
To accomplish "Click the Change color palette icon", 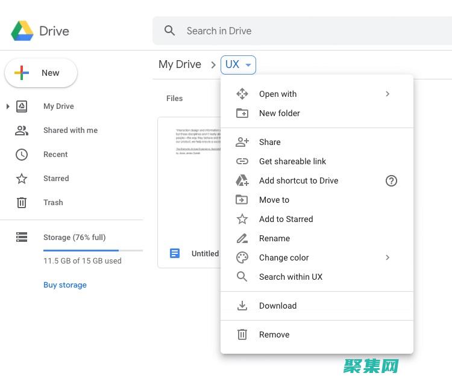I will [242, 257].
